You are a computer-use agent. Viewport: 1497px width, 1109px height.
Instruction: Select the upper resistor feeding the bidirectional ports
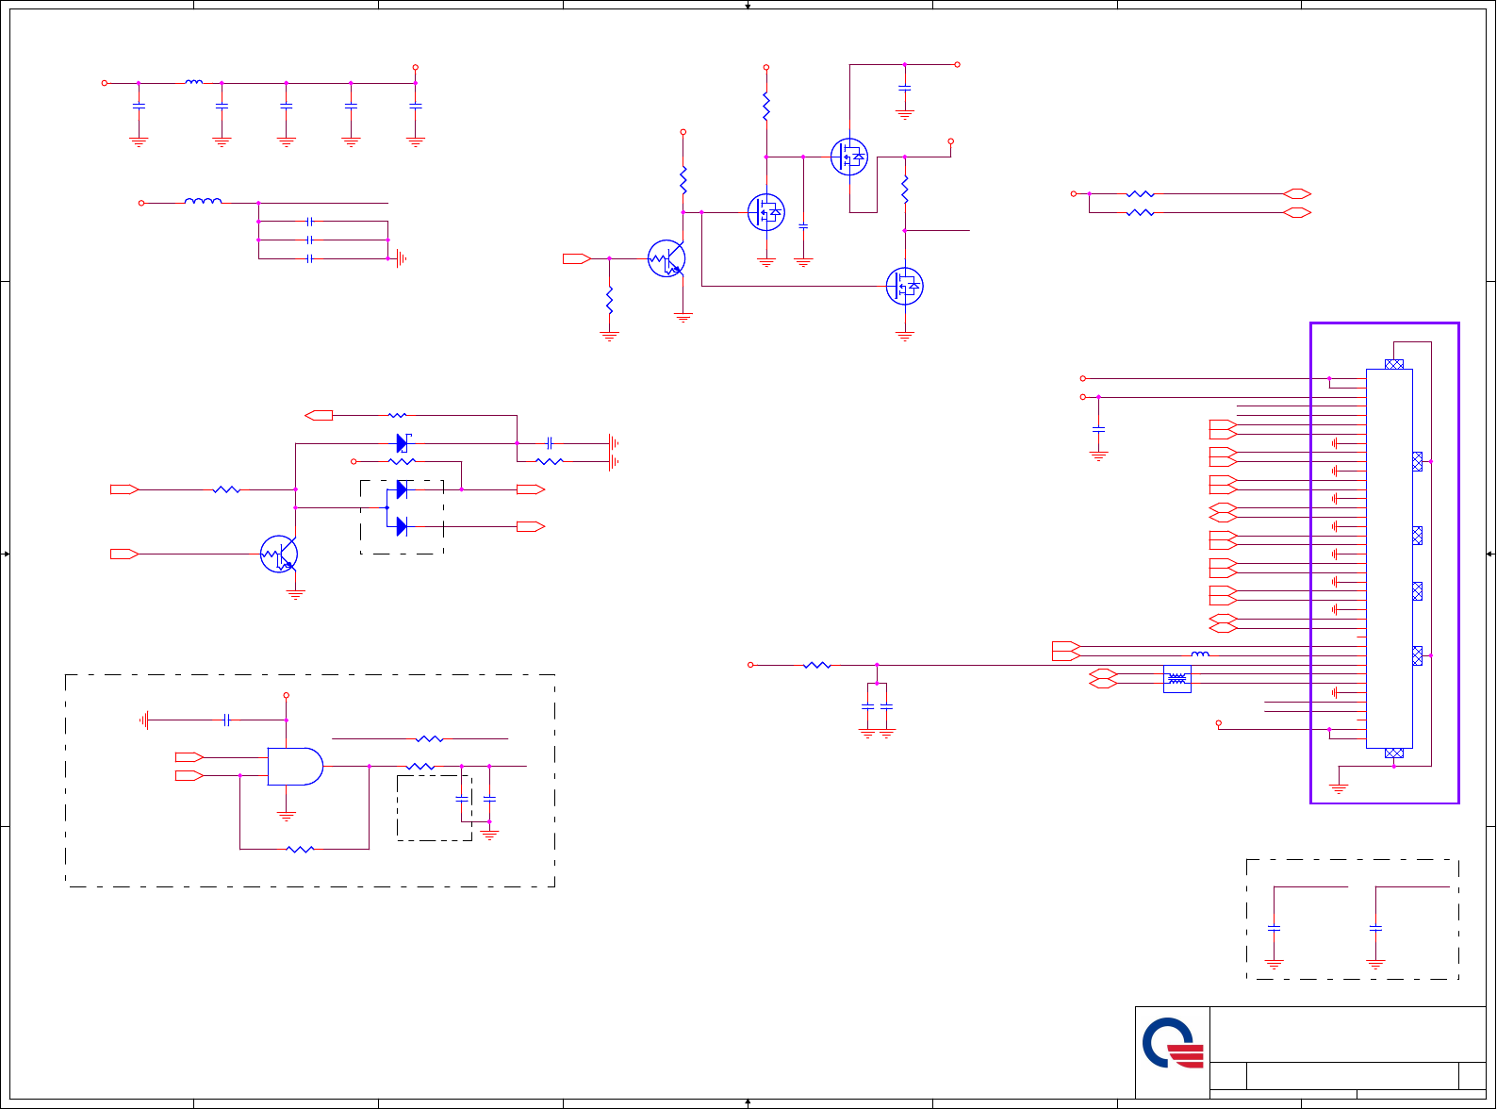(1140, 194)
